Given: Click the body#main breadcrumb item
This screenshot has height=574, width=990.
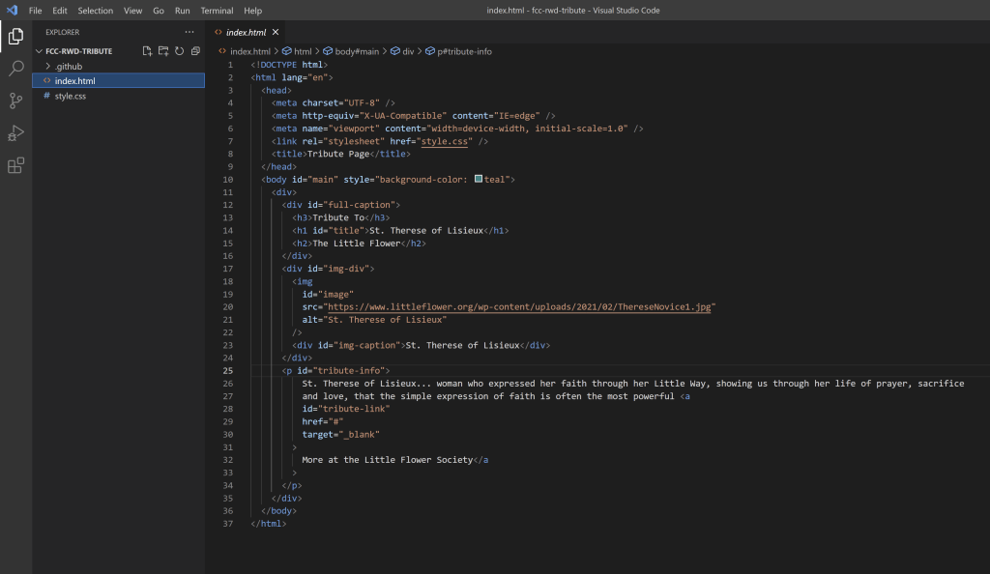Looking at the screenshot, I should 359,51.
